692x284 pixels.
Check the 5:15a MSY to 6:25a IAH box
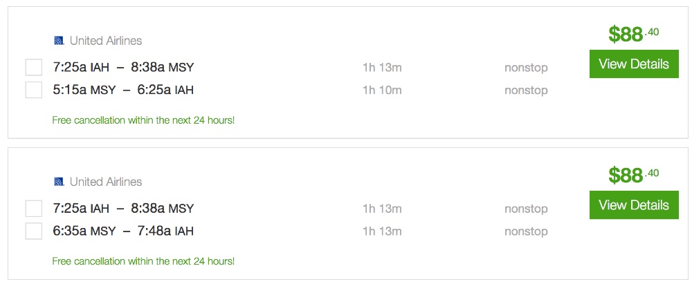[x=34, y=90]
